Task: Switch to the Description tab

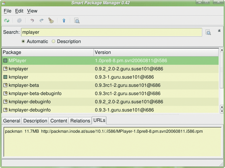Action: (35, 121)
